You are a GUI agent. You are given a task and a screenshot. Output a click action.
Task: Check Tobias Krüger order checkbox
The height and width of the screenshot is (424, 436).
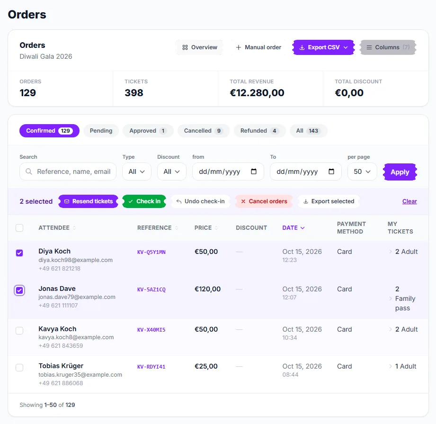[x=19, y=368]
